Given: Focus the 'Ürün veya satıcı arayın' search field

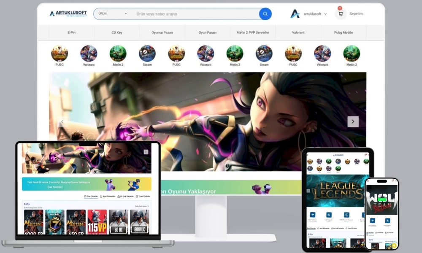Looking at the screenshot, I should click(x=197, y=14).
